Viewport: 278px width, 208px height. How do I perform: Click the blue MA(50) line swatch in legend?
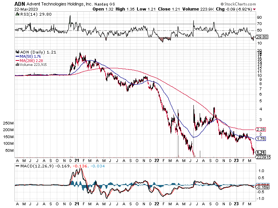[17, 57]
